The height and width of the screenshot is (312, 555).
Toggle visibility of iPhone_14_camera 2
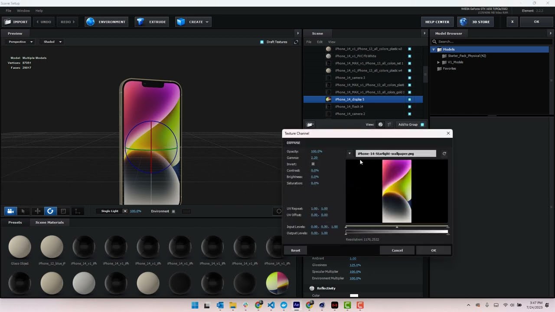[409, 114]
